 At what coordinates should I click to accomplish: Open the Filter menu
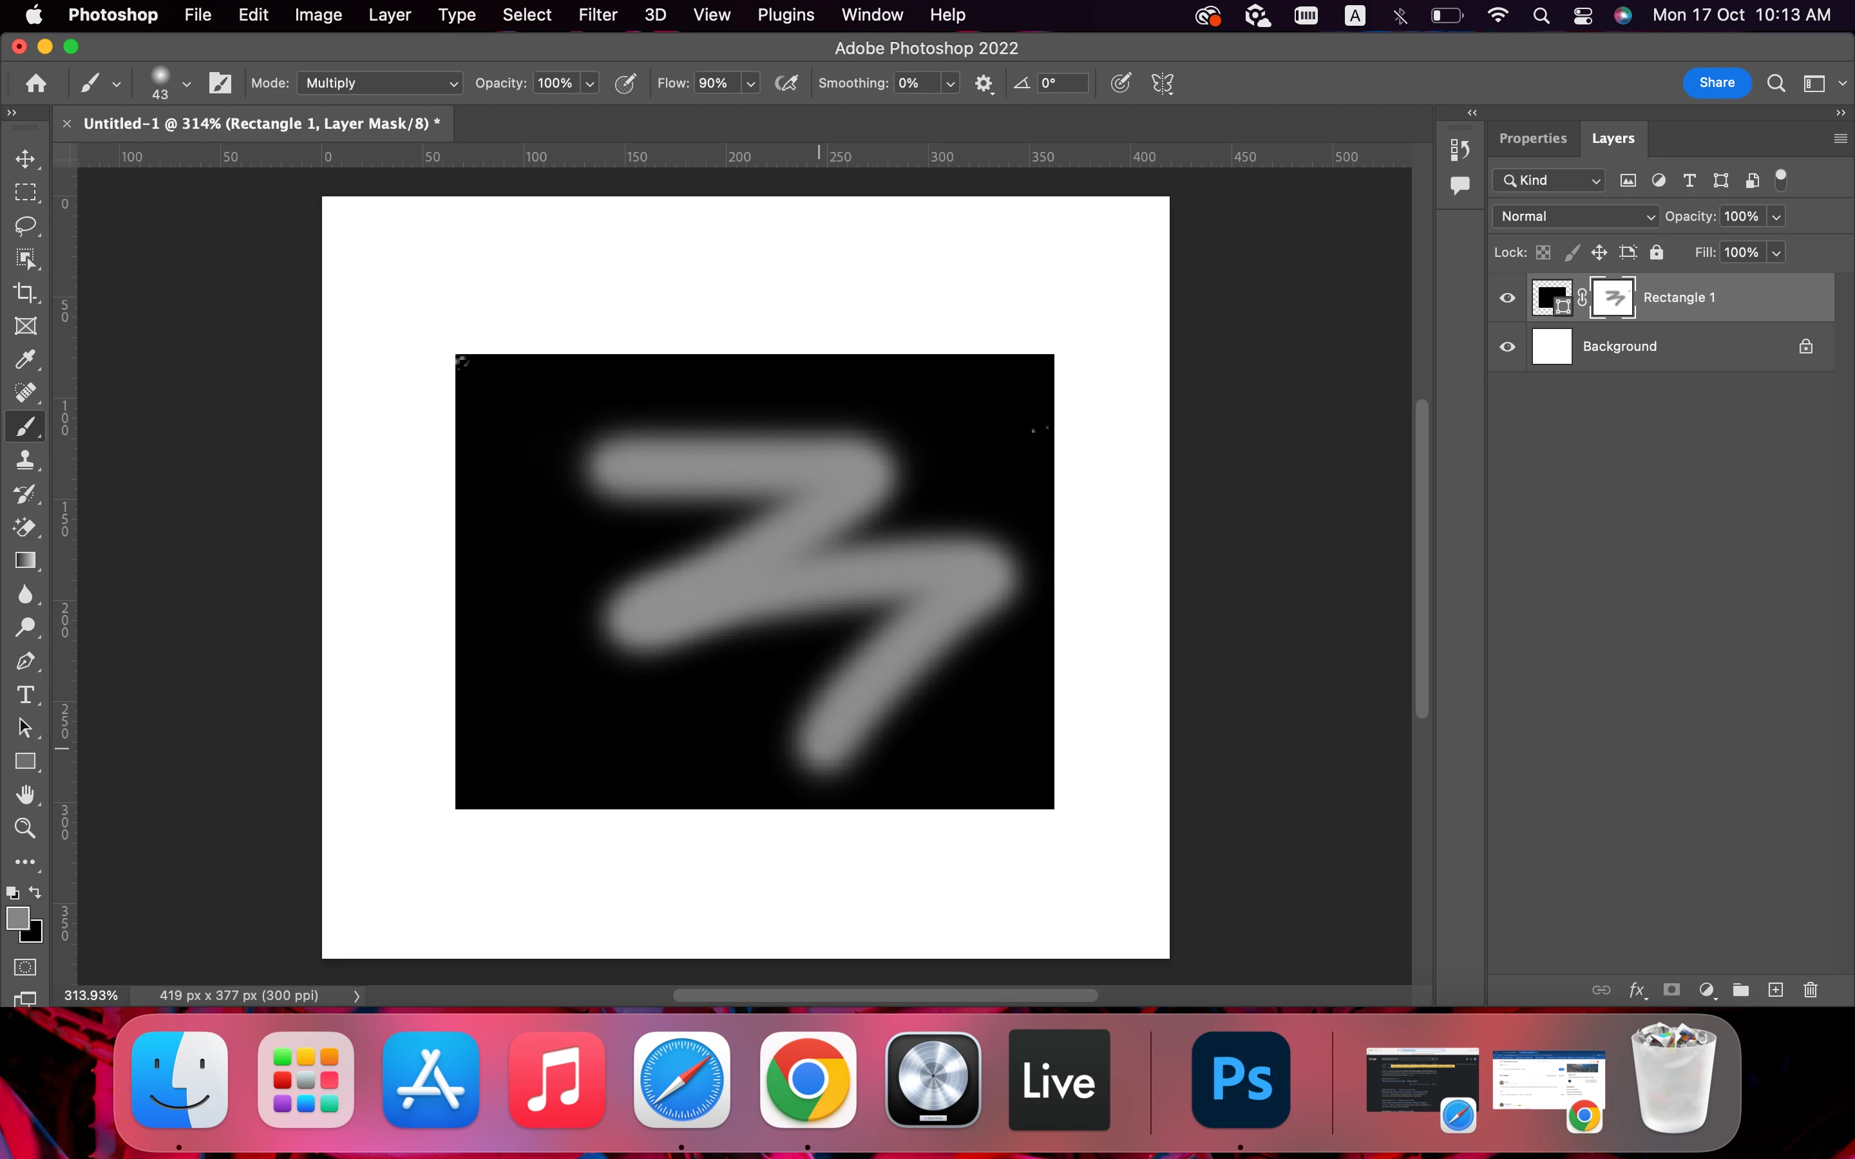[597, 15]
